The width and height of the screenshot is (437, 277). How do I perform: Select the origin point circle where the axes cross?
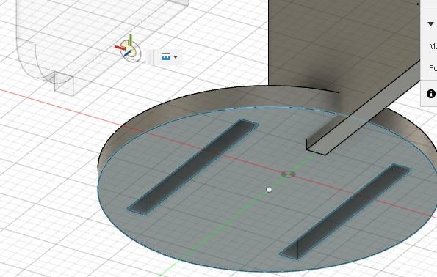pyautogui.click(x=288, y=174)
